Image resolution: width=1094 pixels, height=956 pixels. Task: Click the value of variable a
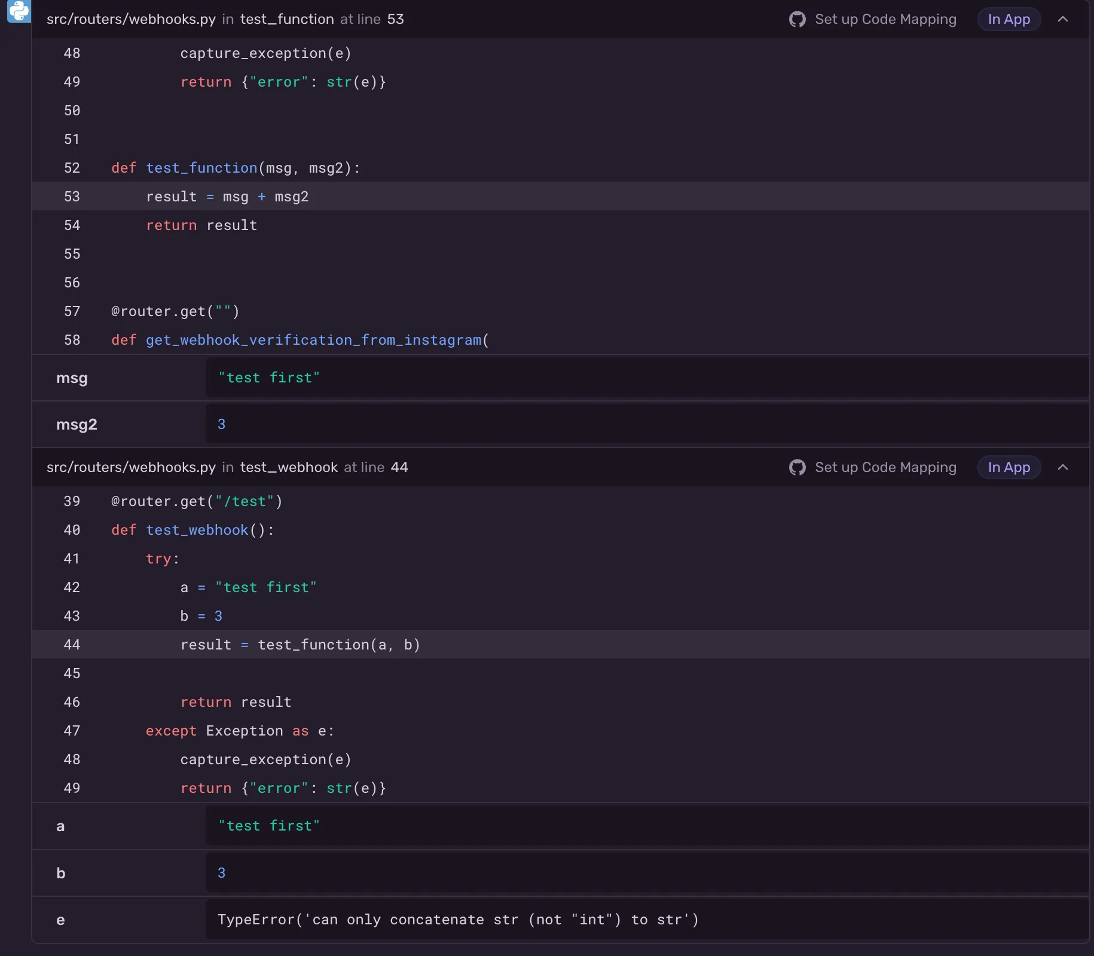tap(269, 826)
